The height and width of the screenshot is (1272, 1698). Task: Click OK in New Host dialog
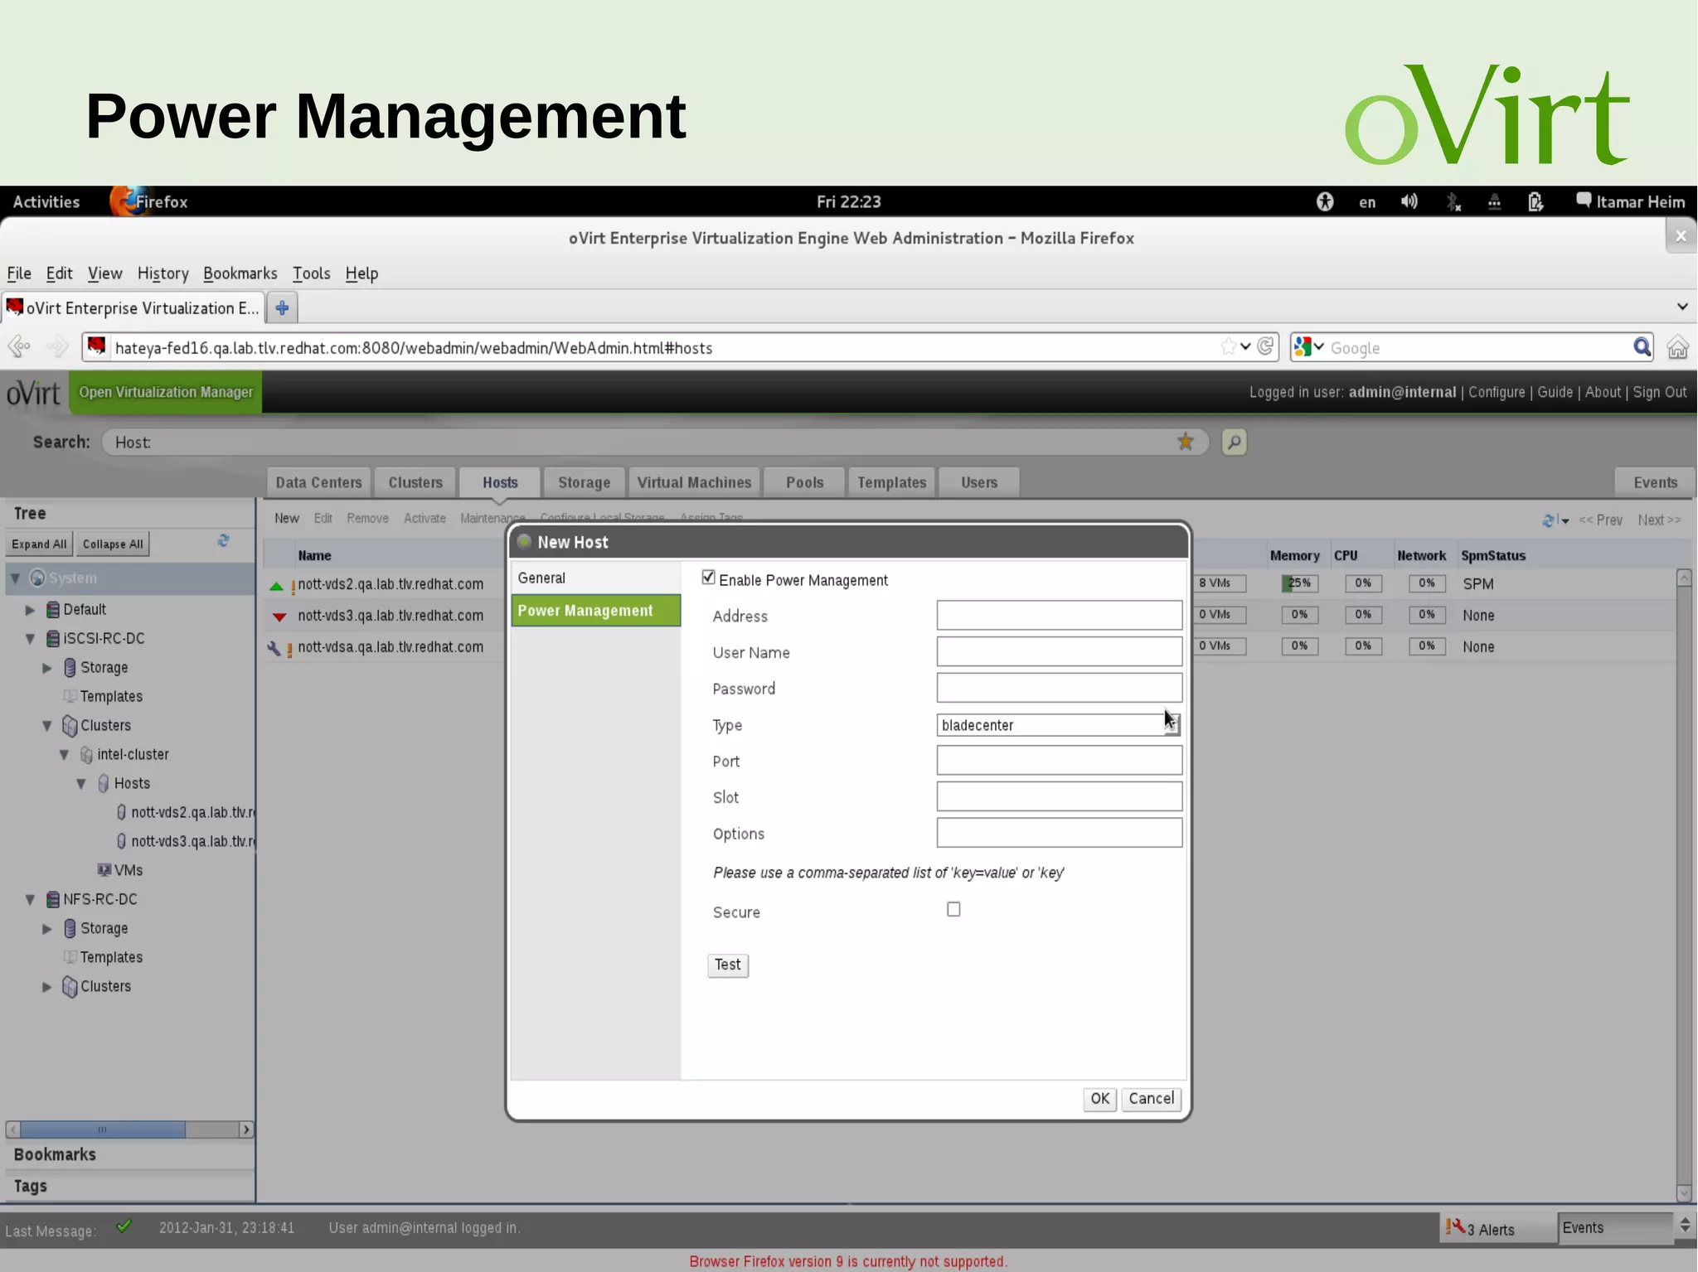point(1099,1099)
